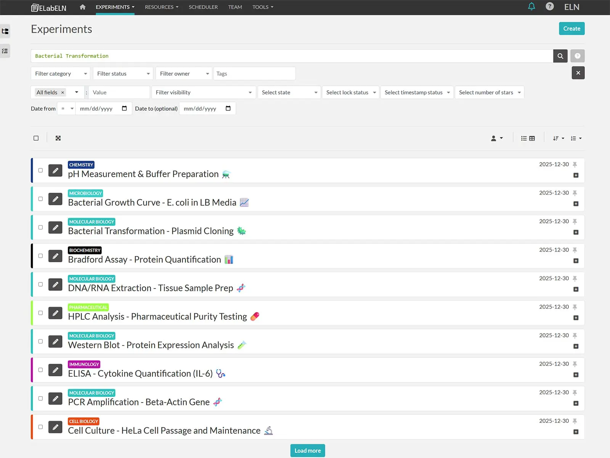The height and width of the screenshot is (458, 610).
Task: Click the Tags input field
Action: click(x=254, y=74)
